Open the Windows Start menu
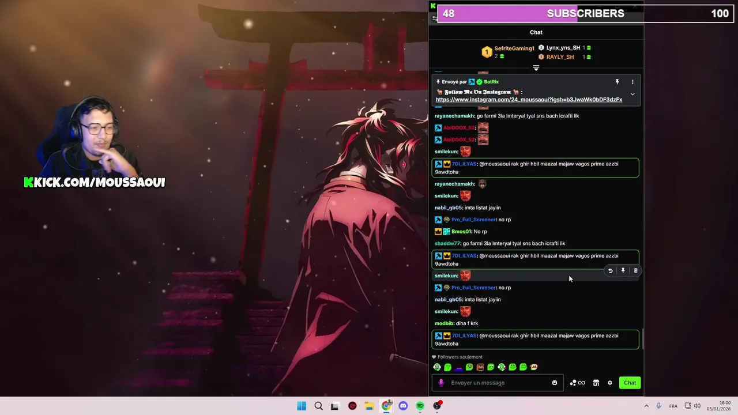The height and width of the screenshot is (415, 738). [x=302, y=406]
